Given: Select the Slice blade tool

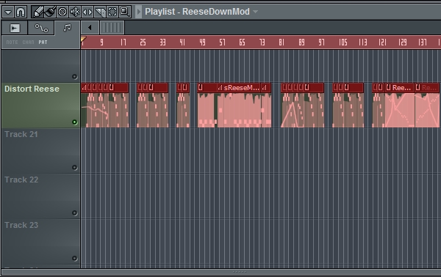Looking at the screenshot, I should pos(100,12).
